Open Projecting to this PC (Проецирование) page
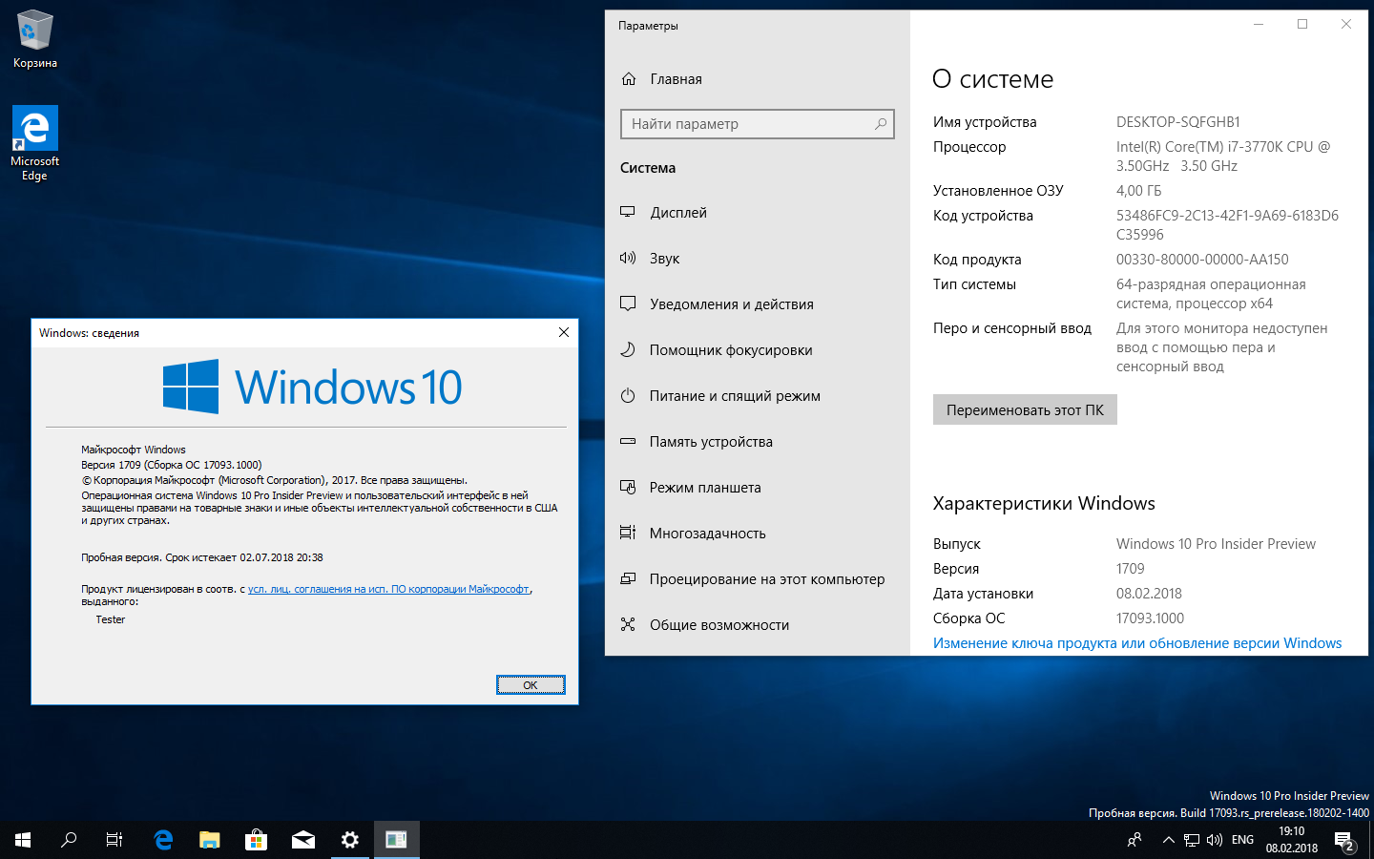 (766, 579)
